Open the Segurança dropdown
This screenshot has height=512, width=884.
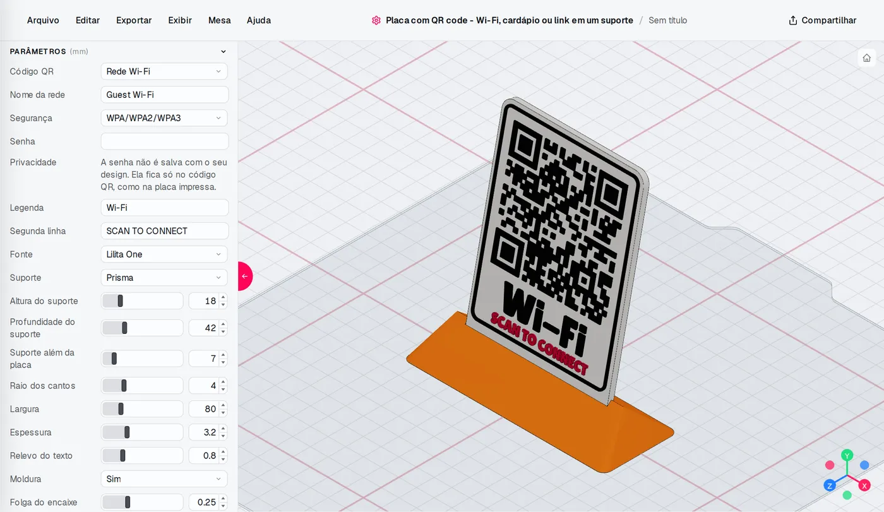[x=164, y=118]
